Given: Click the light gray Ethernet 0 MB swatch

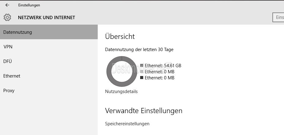Looking at the screenshot, I should click(142, 72).
